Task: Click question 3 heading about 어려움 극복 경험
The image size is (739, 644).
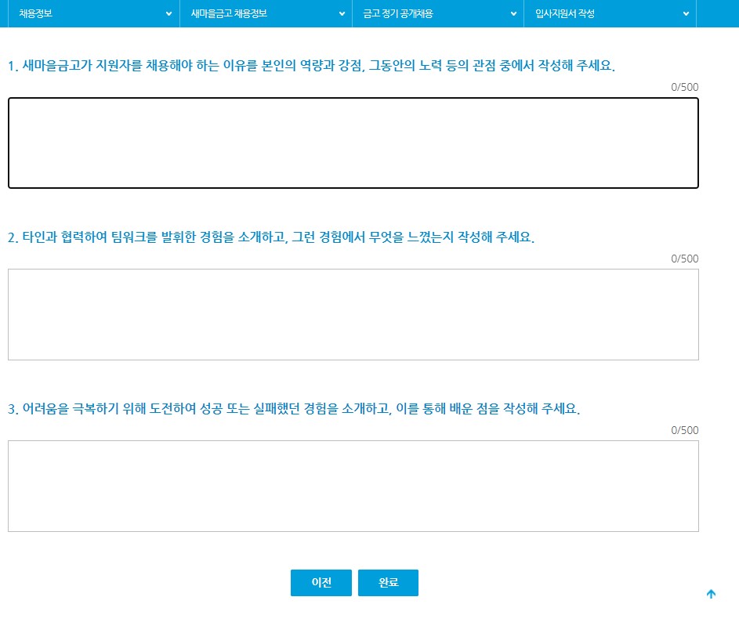Action: [x=294, y=408]
